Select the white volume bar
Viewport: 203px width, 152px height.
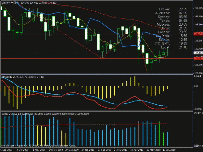click(139, 133)
